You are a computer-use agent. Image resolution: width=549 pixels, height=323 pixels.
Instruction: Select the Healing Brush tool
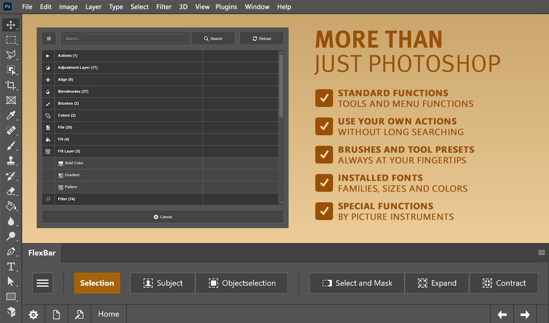(11, 130)
